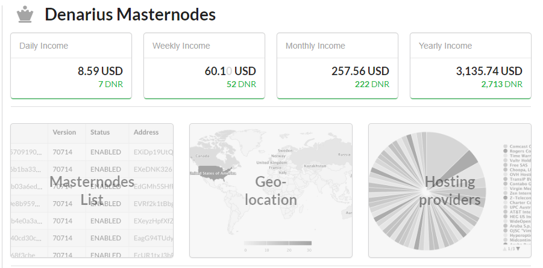The width and height of the screenshot is (543, 268).
Task: Click the Version column header
Action: (64, 132)
